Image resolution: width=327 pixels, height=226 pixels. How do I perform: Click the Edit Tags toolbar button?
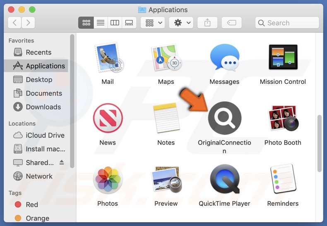pyautogui.click(x=231, y=23)
